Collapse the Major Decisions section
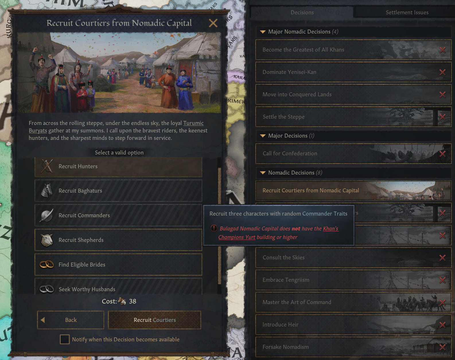 coord(262,136)
